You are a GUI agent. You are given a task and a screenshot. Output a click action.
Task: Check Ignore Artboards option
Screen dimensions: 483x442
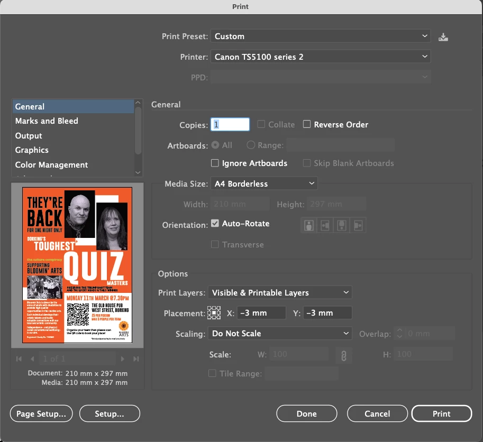[x=215, y=163]
